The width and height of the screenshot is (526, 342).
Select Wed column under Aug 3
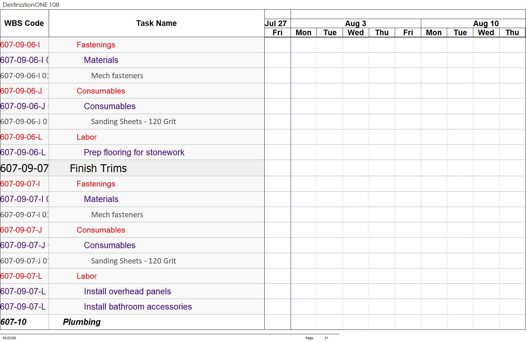356,32
